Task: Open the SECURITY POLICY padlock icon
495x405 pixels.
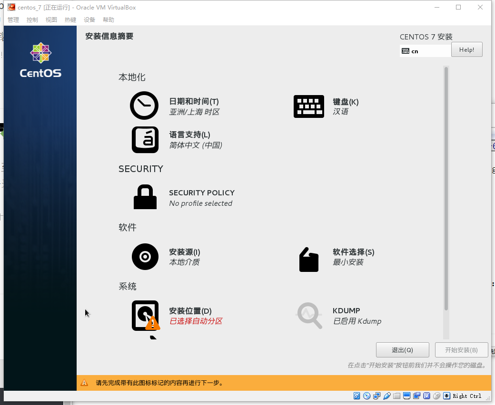Action: click(x=145, y=197)
